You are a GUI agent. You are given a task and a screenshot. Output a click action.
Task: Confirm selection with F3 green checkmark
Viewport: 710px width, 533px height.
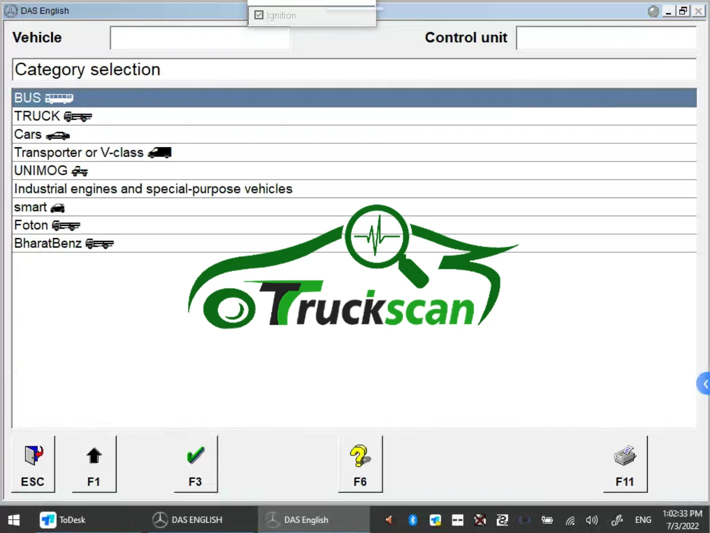click(195, 464)
